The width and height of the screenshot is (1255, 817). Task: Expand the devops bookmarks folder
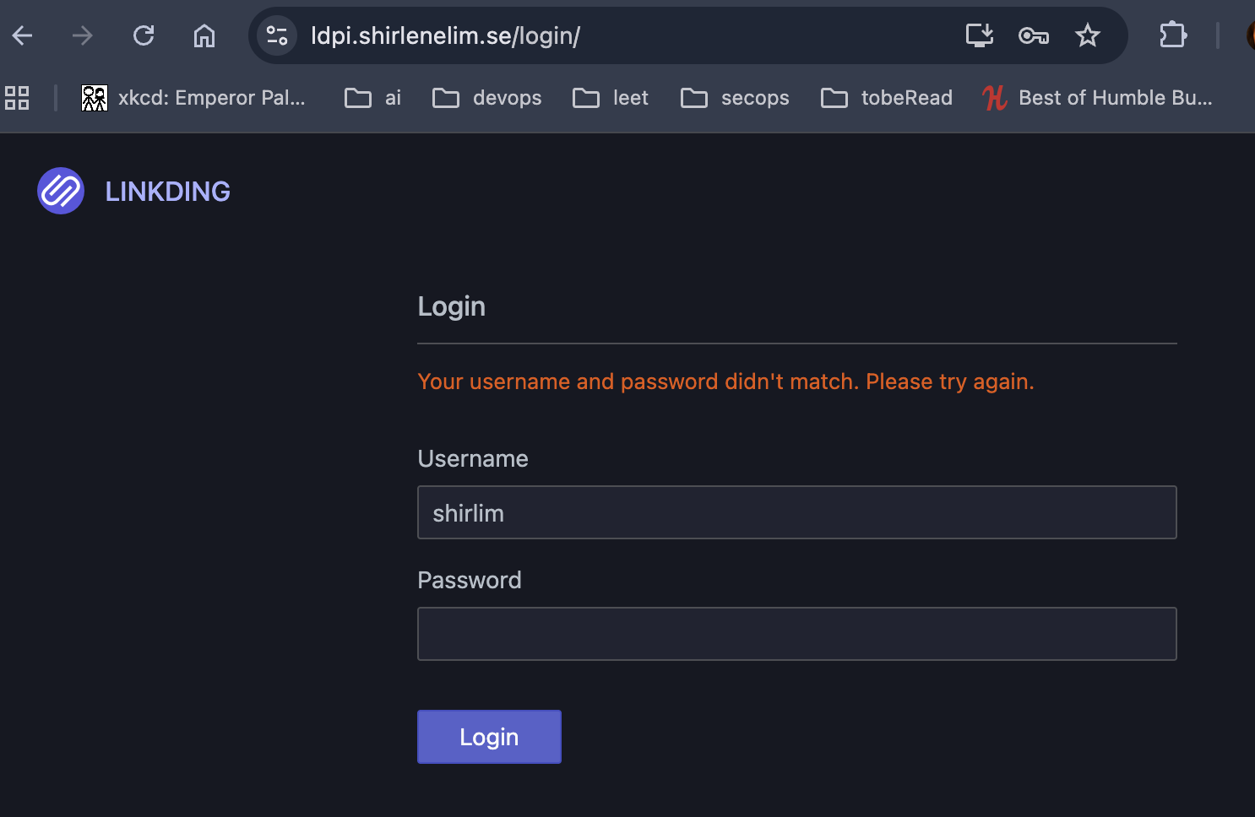(x=487, y=98)
